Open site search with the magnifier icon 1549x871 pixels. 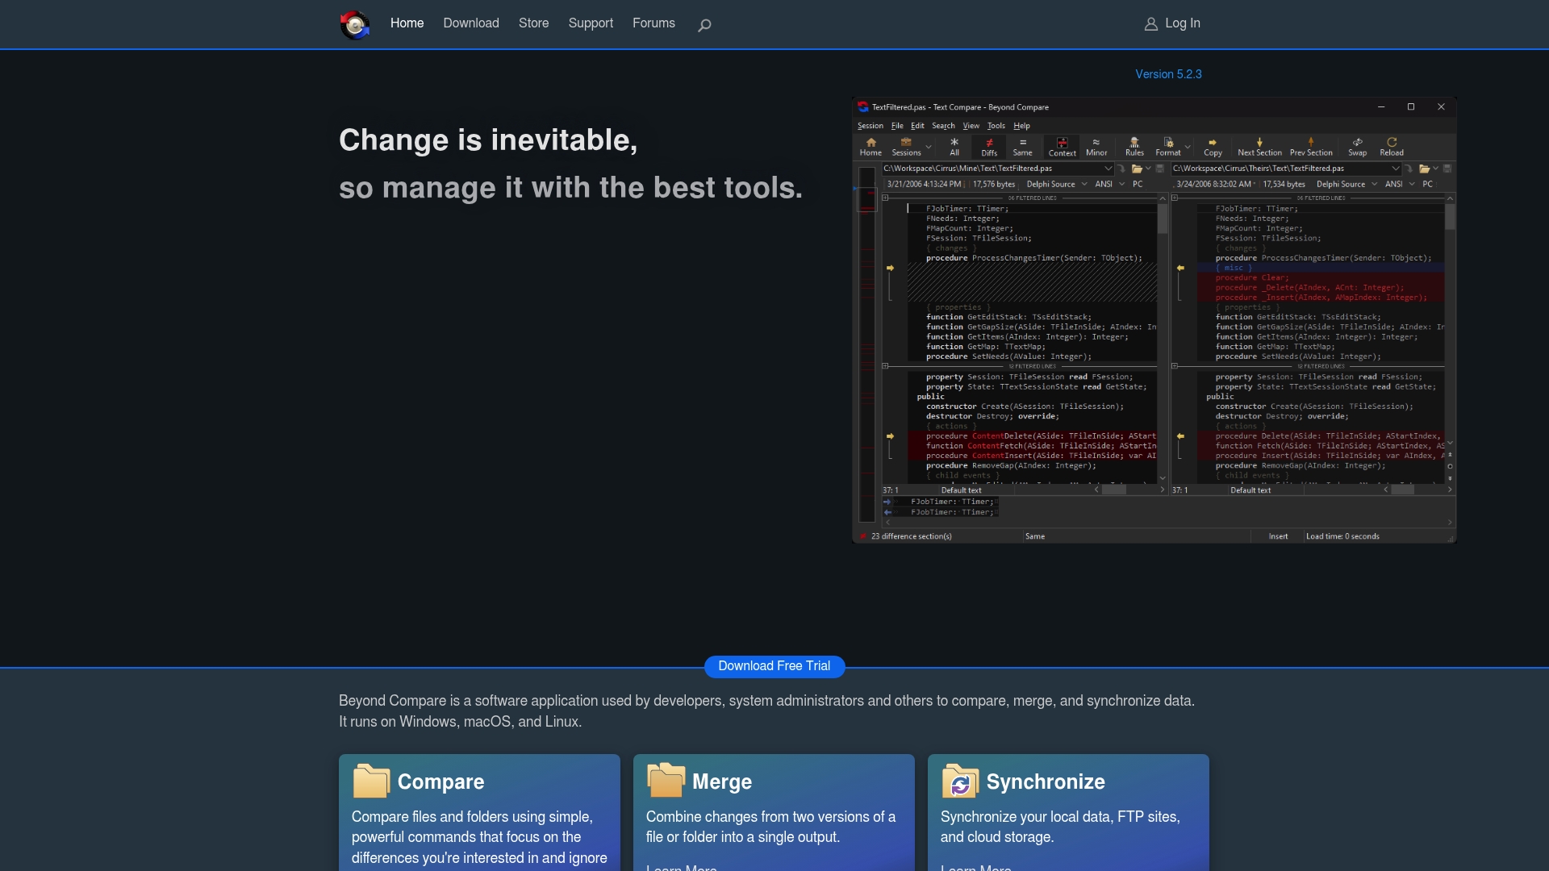point(704,25)
